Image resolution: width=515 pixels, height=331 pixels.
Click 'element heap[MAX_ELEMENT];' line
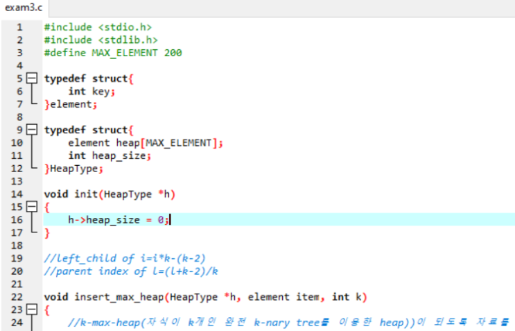coord(146,143)
